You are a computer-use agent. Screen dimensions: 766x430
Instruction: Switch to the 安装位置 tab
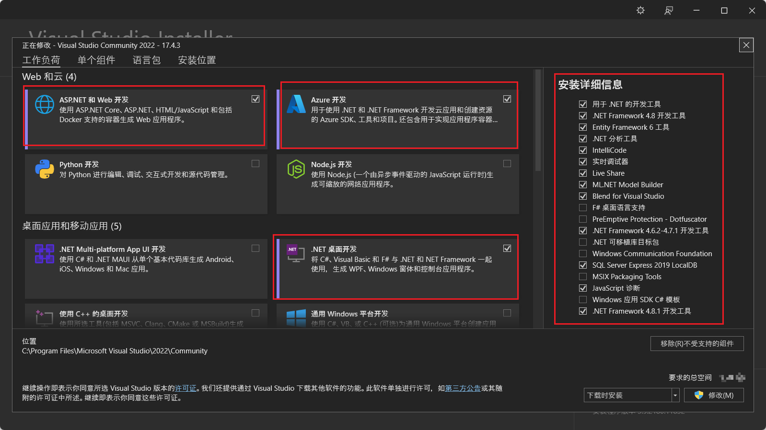(x=197, y=60)
